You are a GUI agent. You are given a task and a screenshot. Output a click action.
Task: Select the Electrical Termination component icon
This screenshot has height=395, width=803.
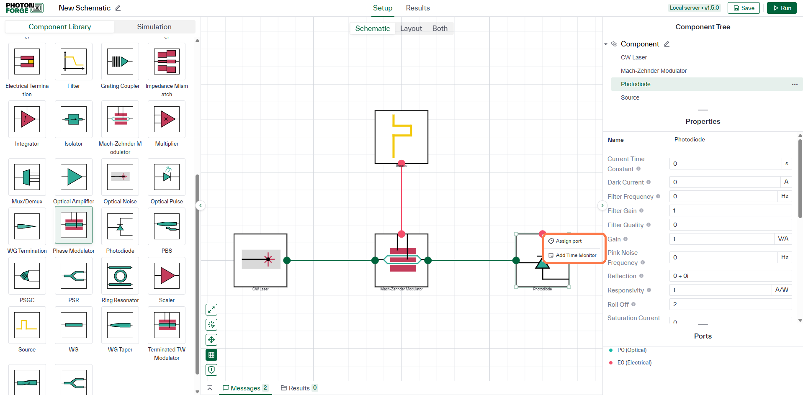27,62
